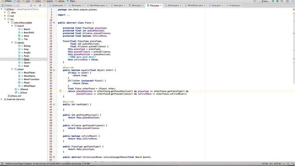Screen dimensions: 295x166
Task: Open the Project view selector dropdown
Action: click(x=10, y=6)
